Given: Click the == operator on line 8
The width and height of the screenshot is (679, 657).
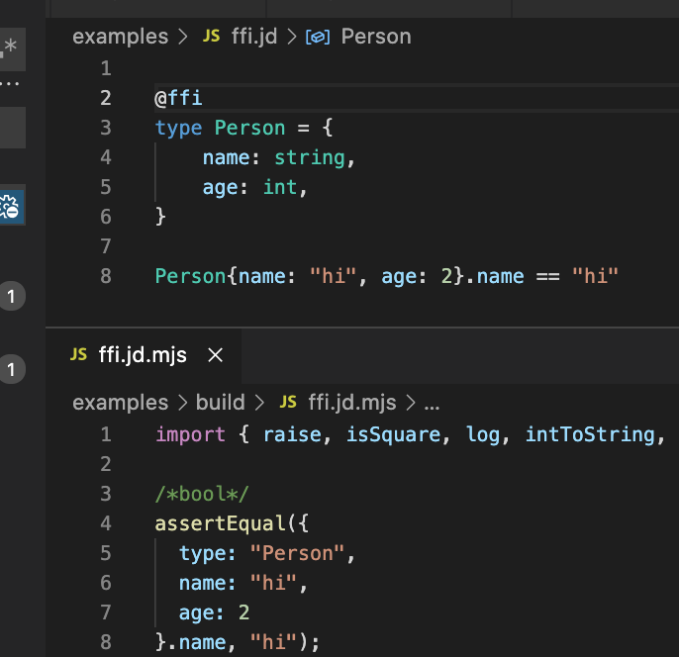Looking at the screenshot, I should [x=547, y=276].
